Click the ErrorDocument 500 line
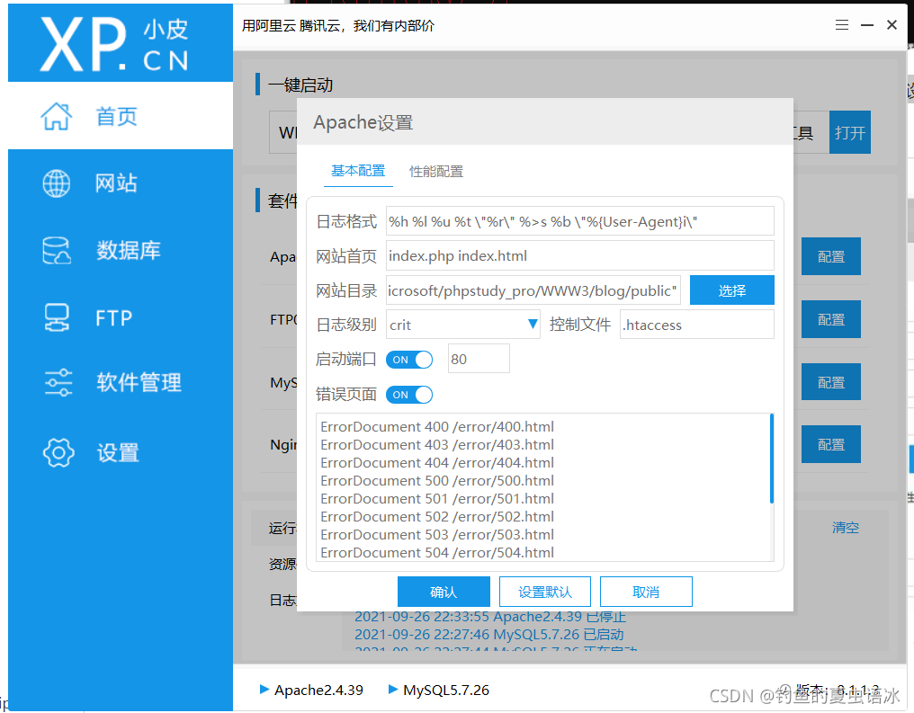This screenshot has width=914, height=713. pos(437,480)
